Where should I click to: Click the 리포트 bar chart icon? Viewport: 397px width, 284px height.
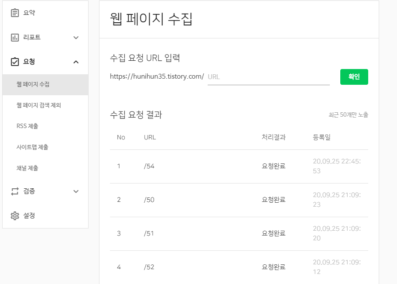[x=15, y=38]
